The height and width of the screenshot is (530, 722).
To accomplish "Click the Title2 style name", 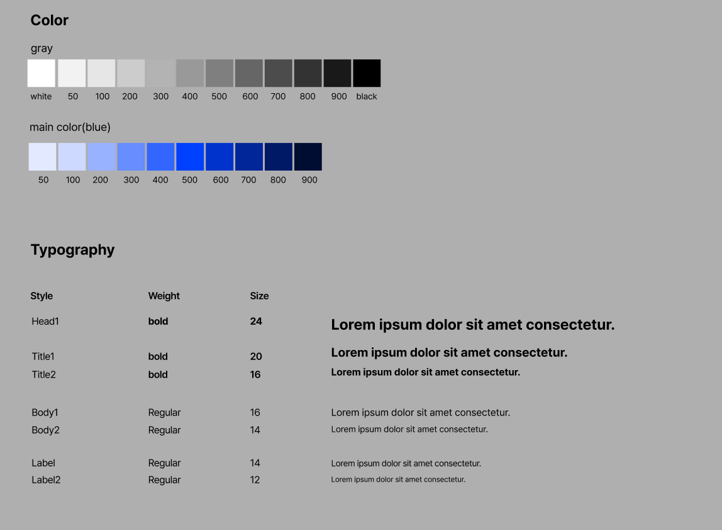I will pyautogui.click(x=44, y=375).
